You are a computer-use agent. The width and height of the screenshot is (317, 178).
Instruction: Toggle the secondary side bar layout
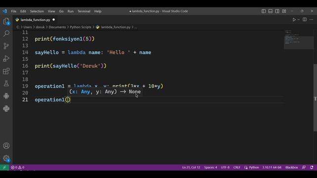coord(277,11)
